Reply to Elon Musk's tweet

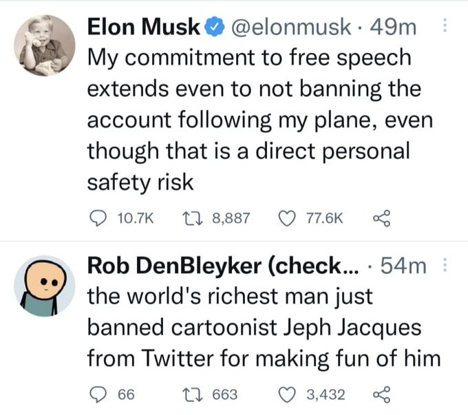point(96,218)
